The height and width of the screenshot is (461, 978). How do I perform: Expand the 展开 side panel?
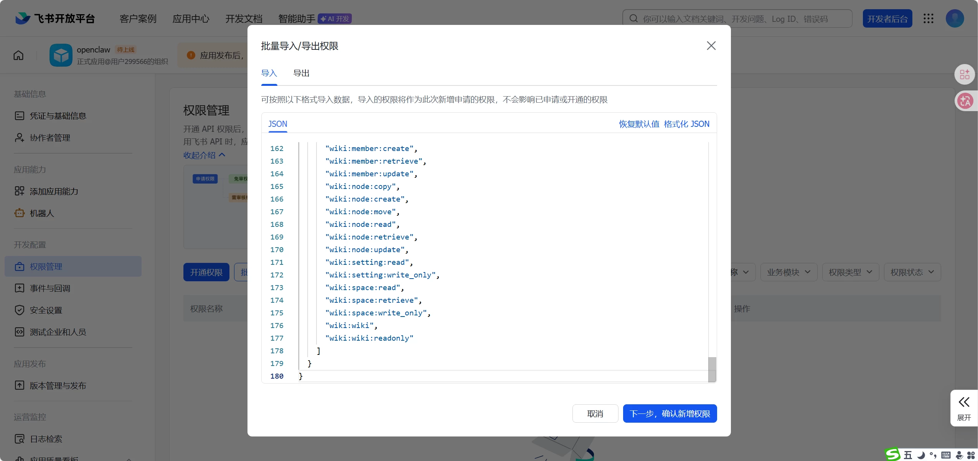coord(964,409)
